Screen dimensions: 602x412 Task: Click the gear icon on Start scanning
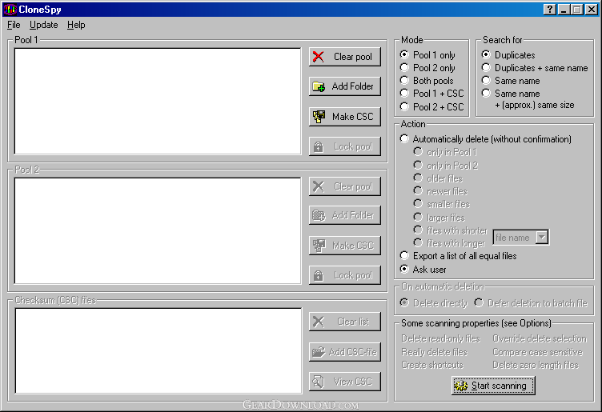461,386
